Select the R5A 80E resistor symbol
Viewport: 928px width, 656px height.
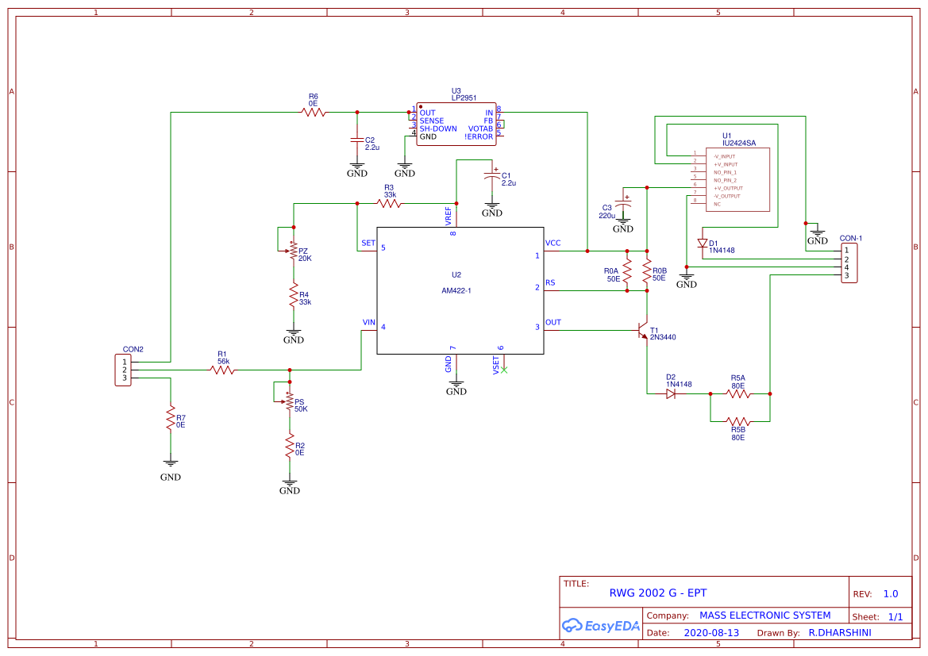pos(738,393)
